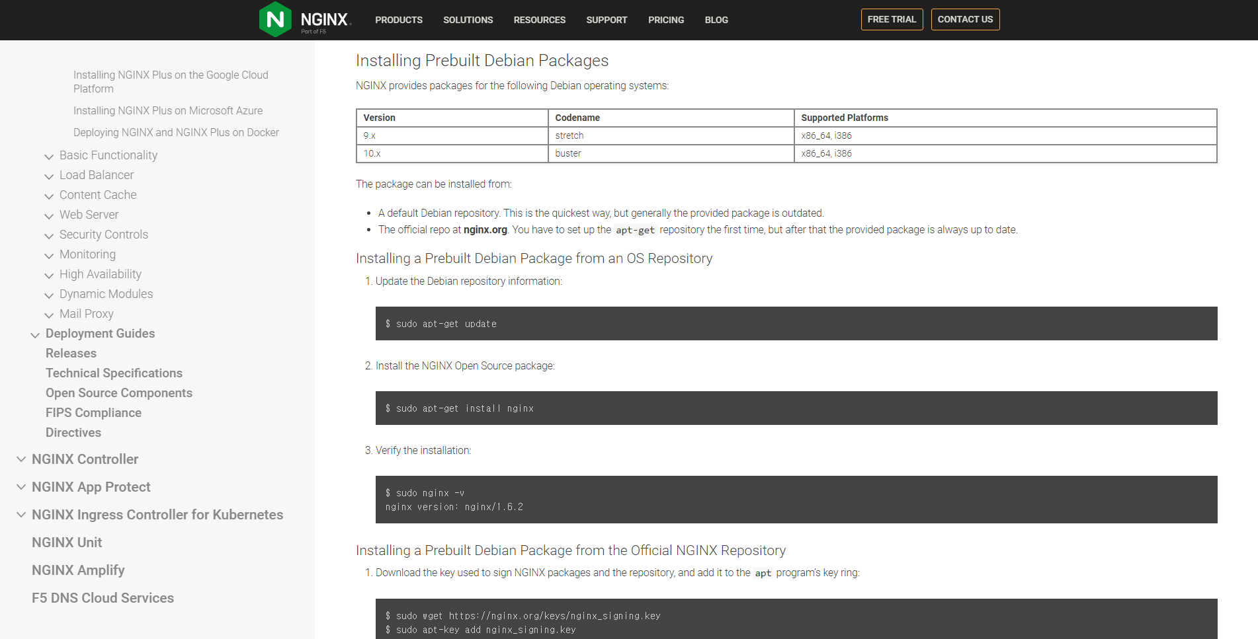
Task: Open the Releases page
Action: tap(71, 354)
